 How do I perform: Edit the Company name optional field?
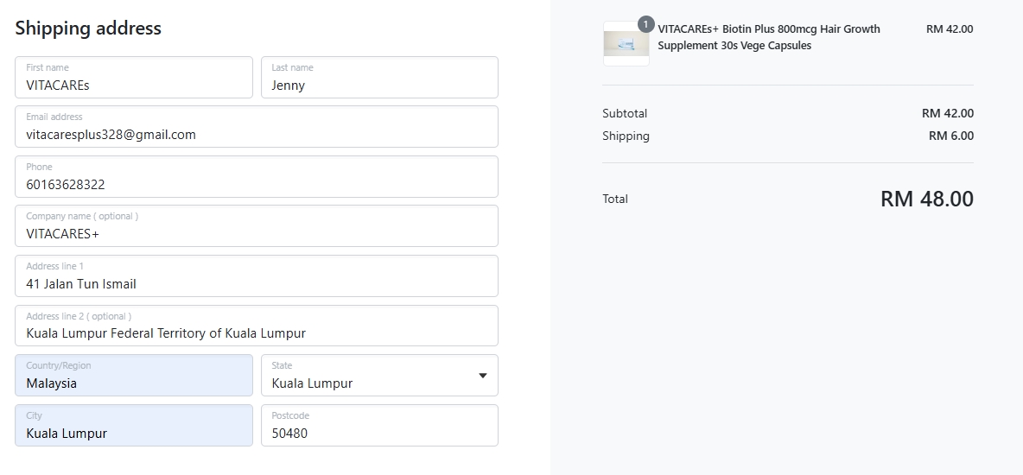click(257, 225)
